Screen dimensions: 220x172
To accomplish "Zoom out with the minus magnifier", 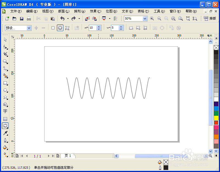I will [x=159, y=18].
